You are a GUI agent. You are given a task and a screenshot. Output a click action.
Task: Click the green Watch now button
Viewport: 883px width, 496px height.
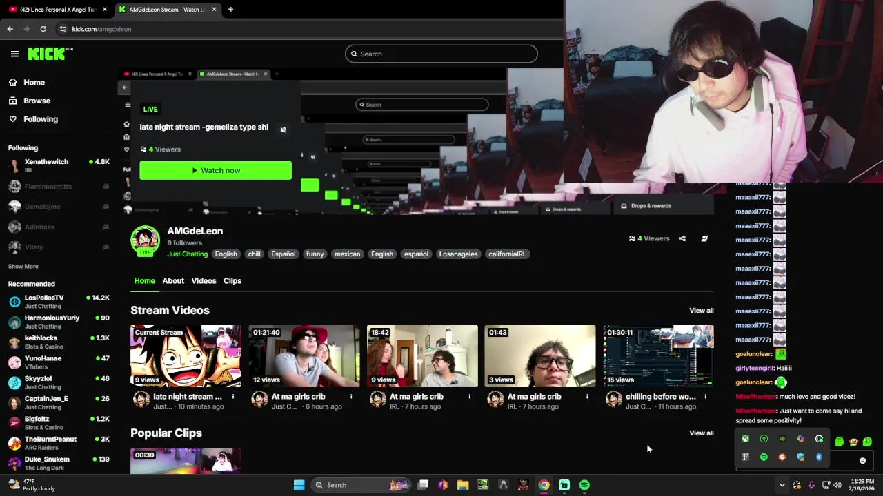coord(215,170)
